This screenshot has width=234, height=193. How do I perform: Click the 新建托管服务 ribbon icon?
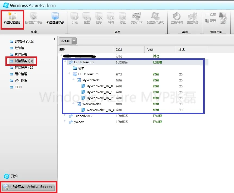[x=12, y=16]
